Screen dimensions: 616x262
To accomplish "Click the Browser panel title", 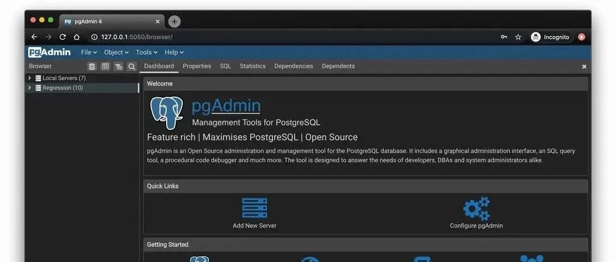I will pyautogui.click(x=40, y=66).
